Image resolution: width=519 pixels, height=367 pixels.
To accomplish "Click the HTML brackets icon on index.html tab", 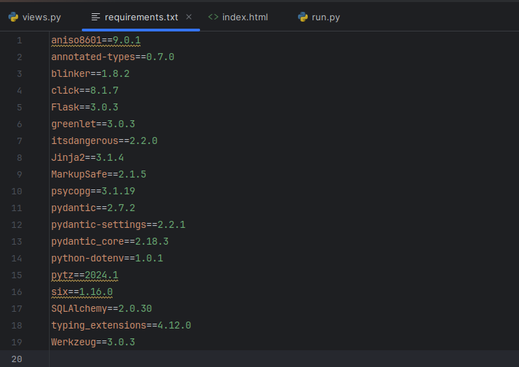I will [x=213, y=17].
